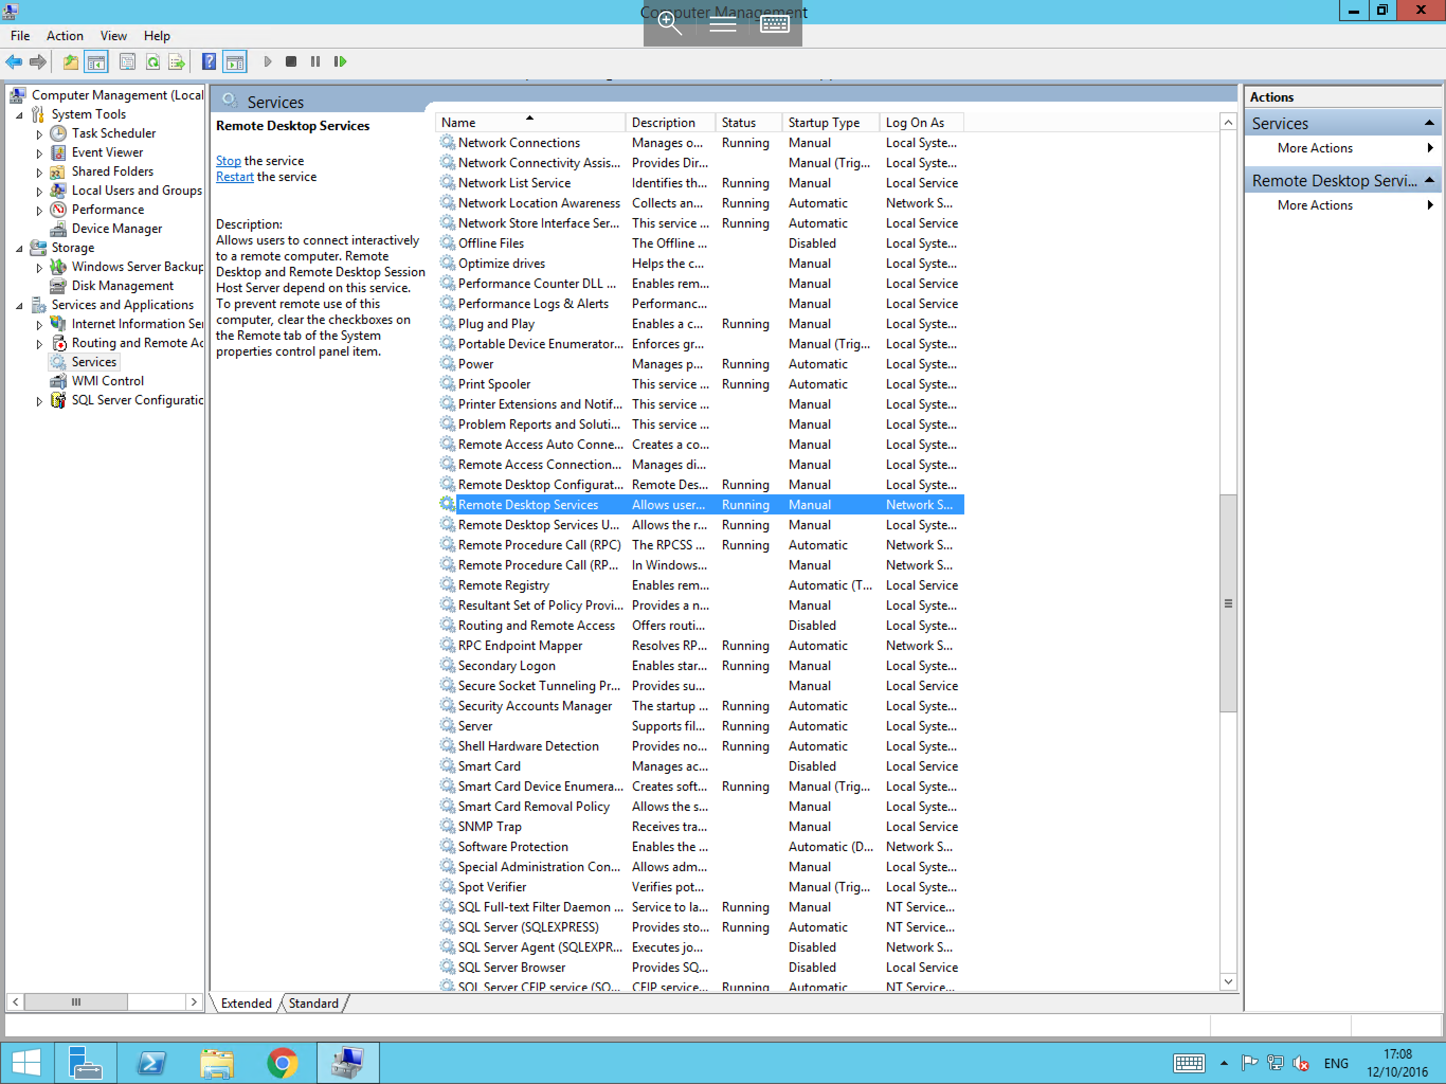The width and height of the screenshot is (1446, 1084).
Task: Launch PowerShell from the taskbar
Action: [152, 1062]
